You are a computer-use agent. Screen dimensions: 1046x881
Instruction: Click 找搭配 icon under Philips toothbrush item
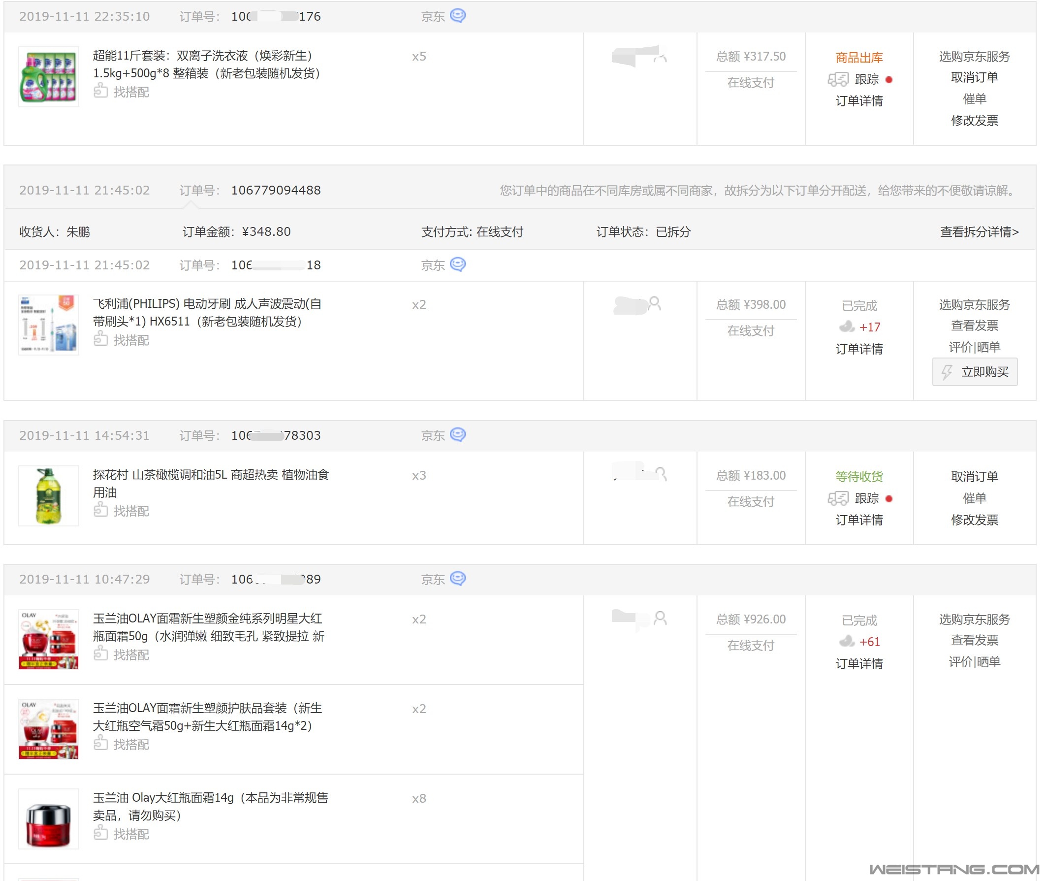point(101,339)
